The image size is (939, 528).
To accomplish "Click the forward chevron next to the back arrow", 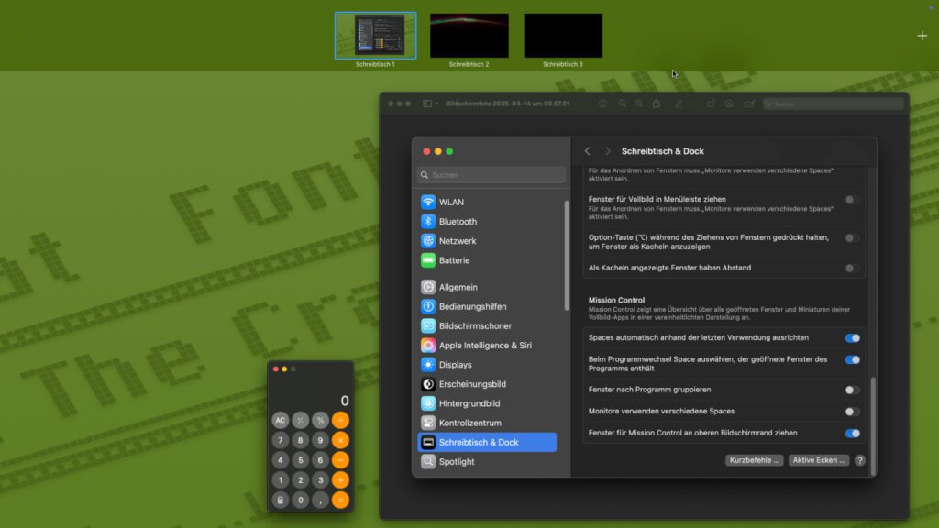I will (x=608, y=149).
